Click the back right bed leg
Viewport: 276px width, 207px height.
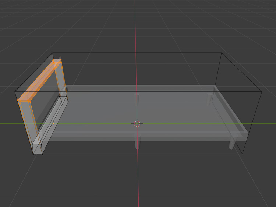coord(209,97)
